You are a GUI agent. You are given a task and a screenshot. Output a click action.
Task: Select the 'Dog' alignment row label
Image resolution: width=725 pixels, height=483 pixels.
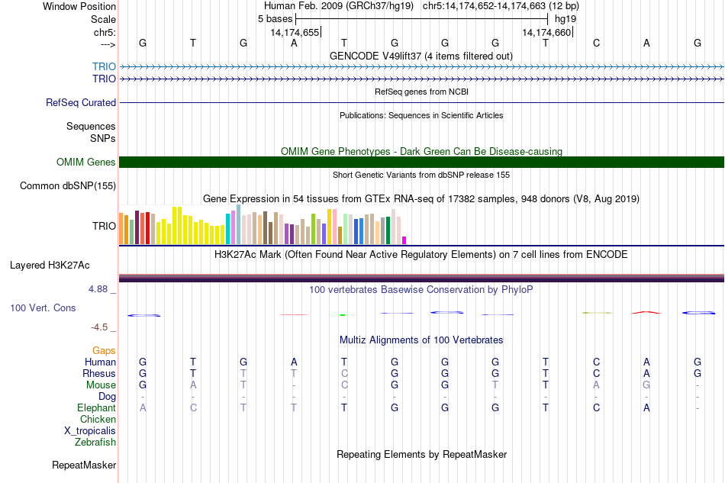(107, 397)
